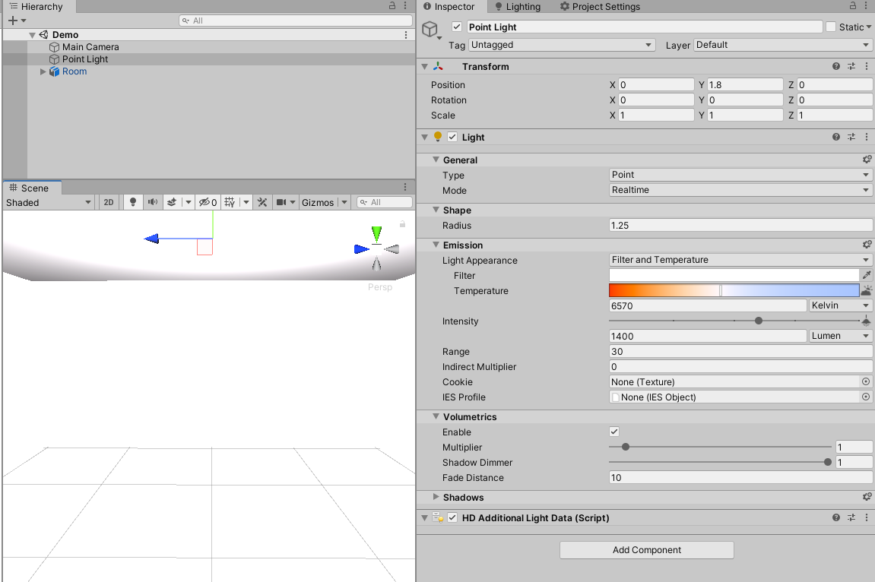Click the Add Component button
This screenshot has width=875, height=582.
coord(646,549)
